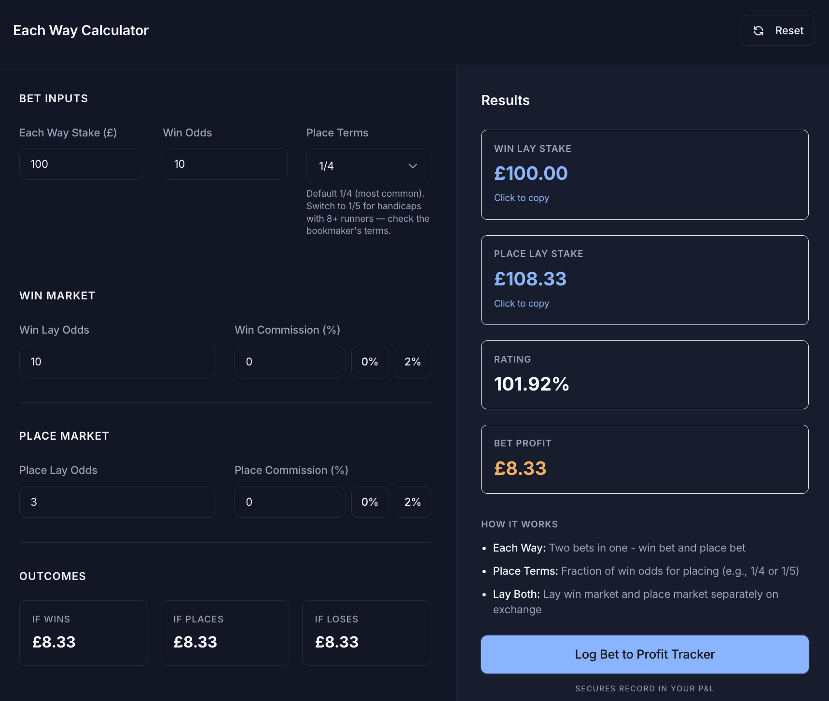The width and height of the screenshot is (829, 701).
Task: Select the IF LOSES outcome card
Action: coord(366,633)
